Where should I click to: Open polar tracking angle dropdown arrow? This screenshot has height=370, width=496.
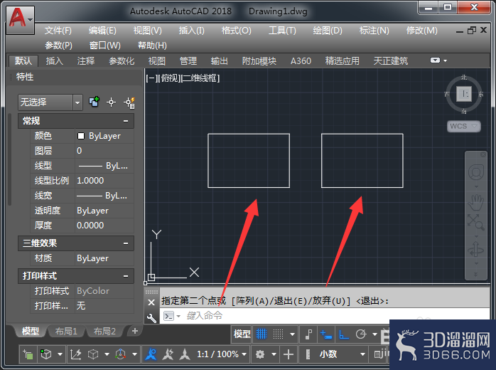tap(375, 334)
